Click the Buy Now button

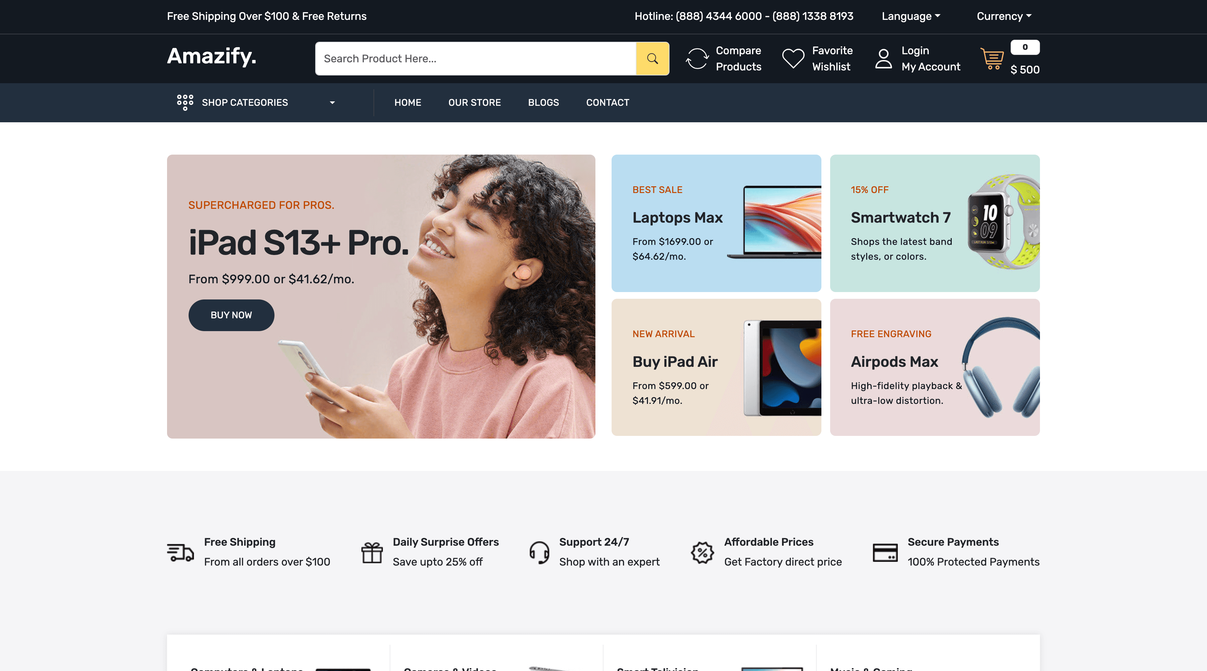pyautogui.click(x=231, y=315)
